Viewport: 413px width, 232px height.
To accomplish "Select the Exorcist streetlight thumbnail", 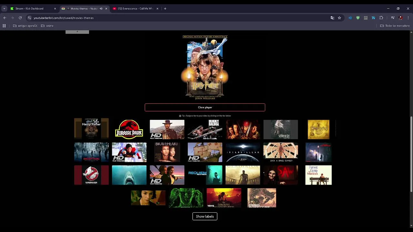I will pos(318,152).
